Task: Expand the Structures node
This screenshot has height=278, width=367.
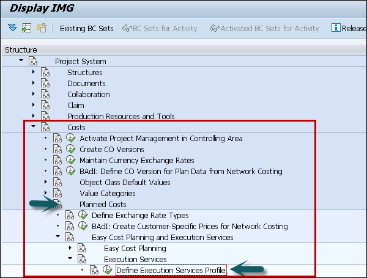Action: pyautogui.click(x=34, y=73)
